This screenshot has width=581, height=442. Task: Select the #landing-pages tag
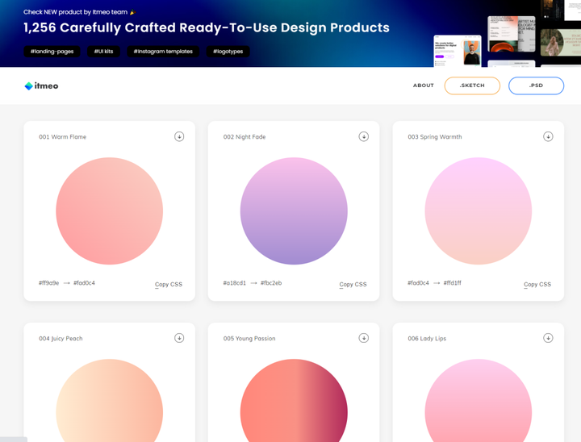click(52, 52)
